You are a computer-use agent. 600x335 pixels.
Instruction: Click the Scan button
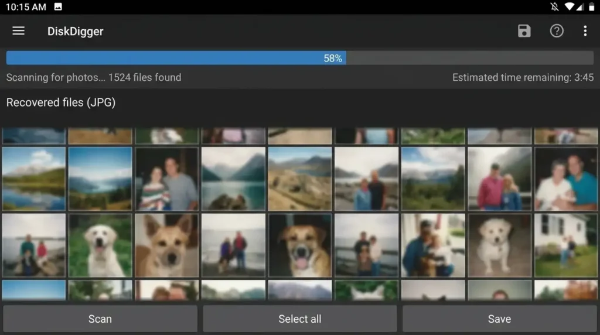100,319
